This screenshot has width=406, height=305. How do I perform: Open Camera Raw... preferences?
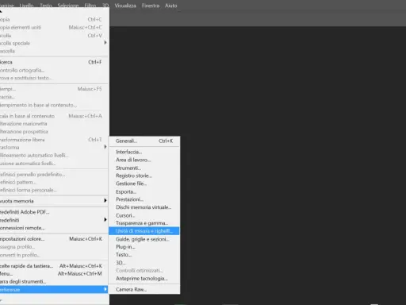pyautogui.click(x=144, y=289)
